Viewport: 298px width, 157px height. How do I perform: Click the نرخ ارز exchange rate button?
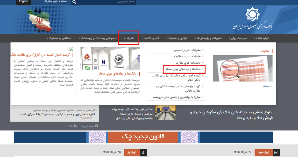point(132,153)
